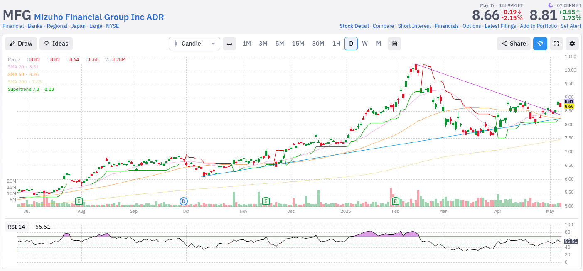The image size is (583, 271).
Task: Open the Candle chart type dropdown
Action: 194,44
